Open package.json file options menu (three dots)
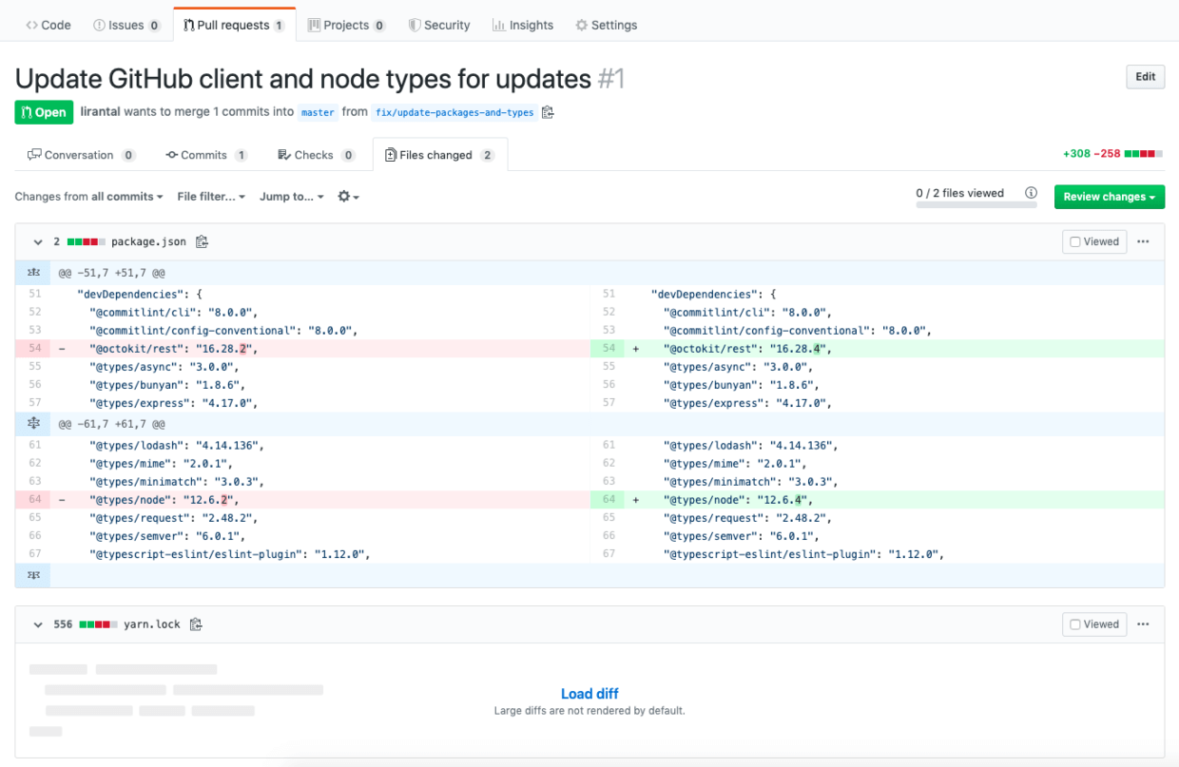Image resolution: width=1179 pixels, height=767 pixels. [x=1143, y=241]
